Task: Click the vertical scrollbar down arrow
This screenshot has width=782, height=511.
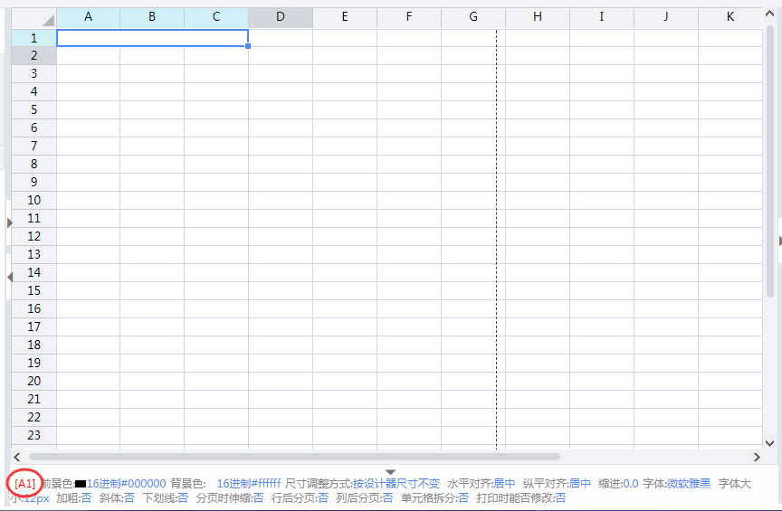Action: (x=770, y=442)
